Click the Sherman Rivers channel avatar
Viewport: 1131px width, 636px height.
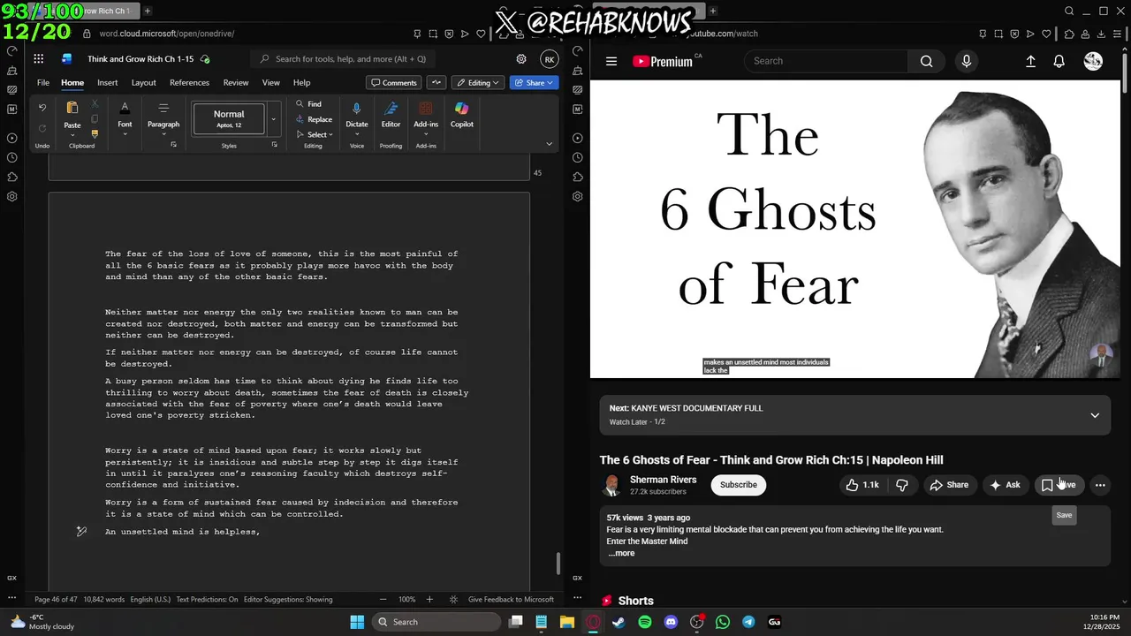(x=611, y=485)
